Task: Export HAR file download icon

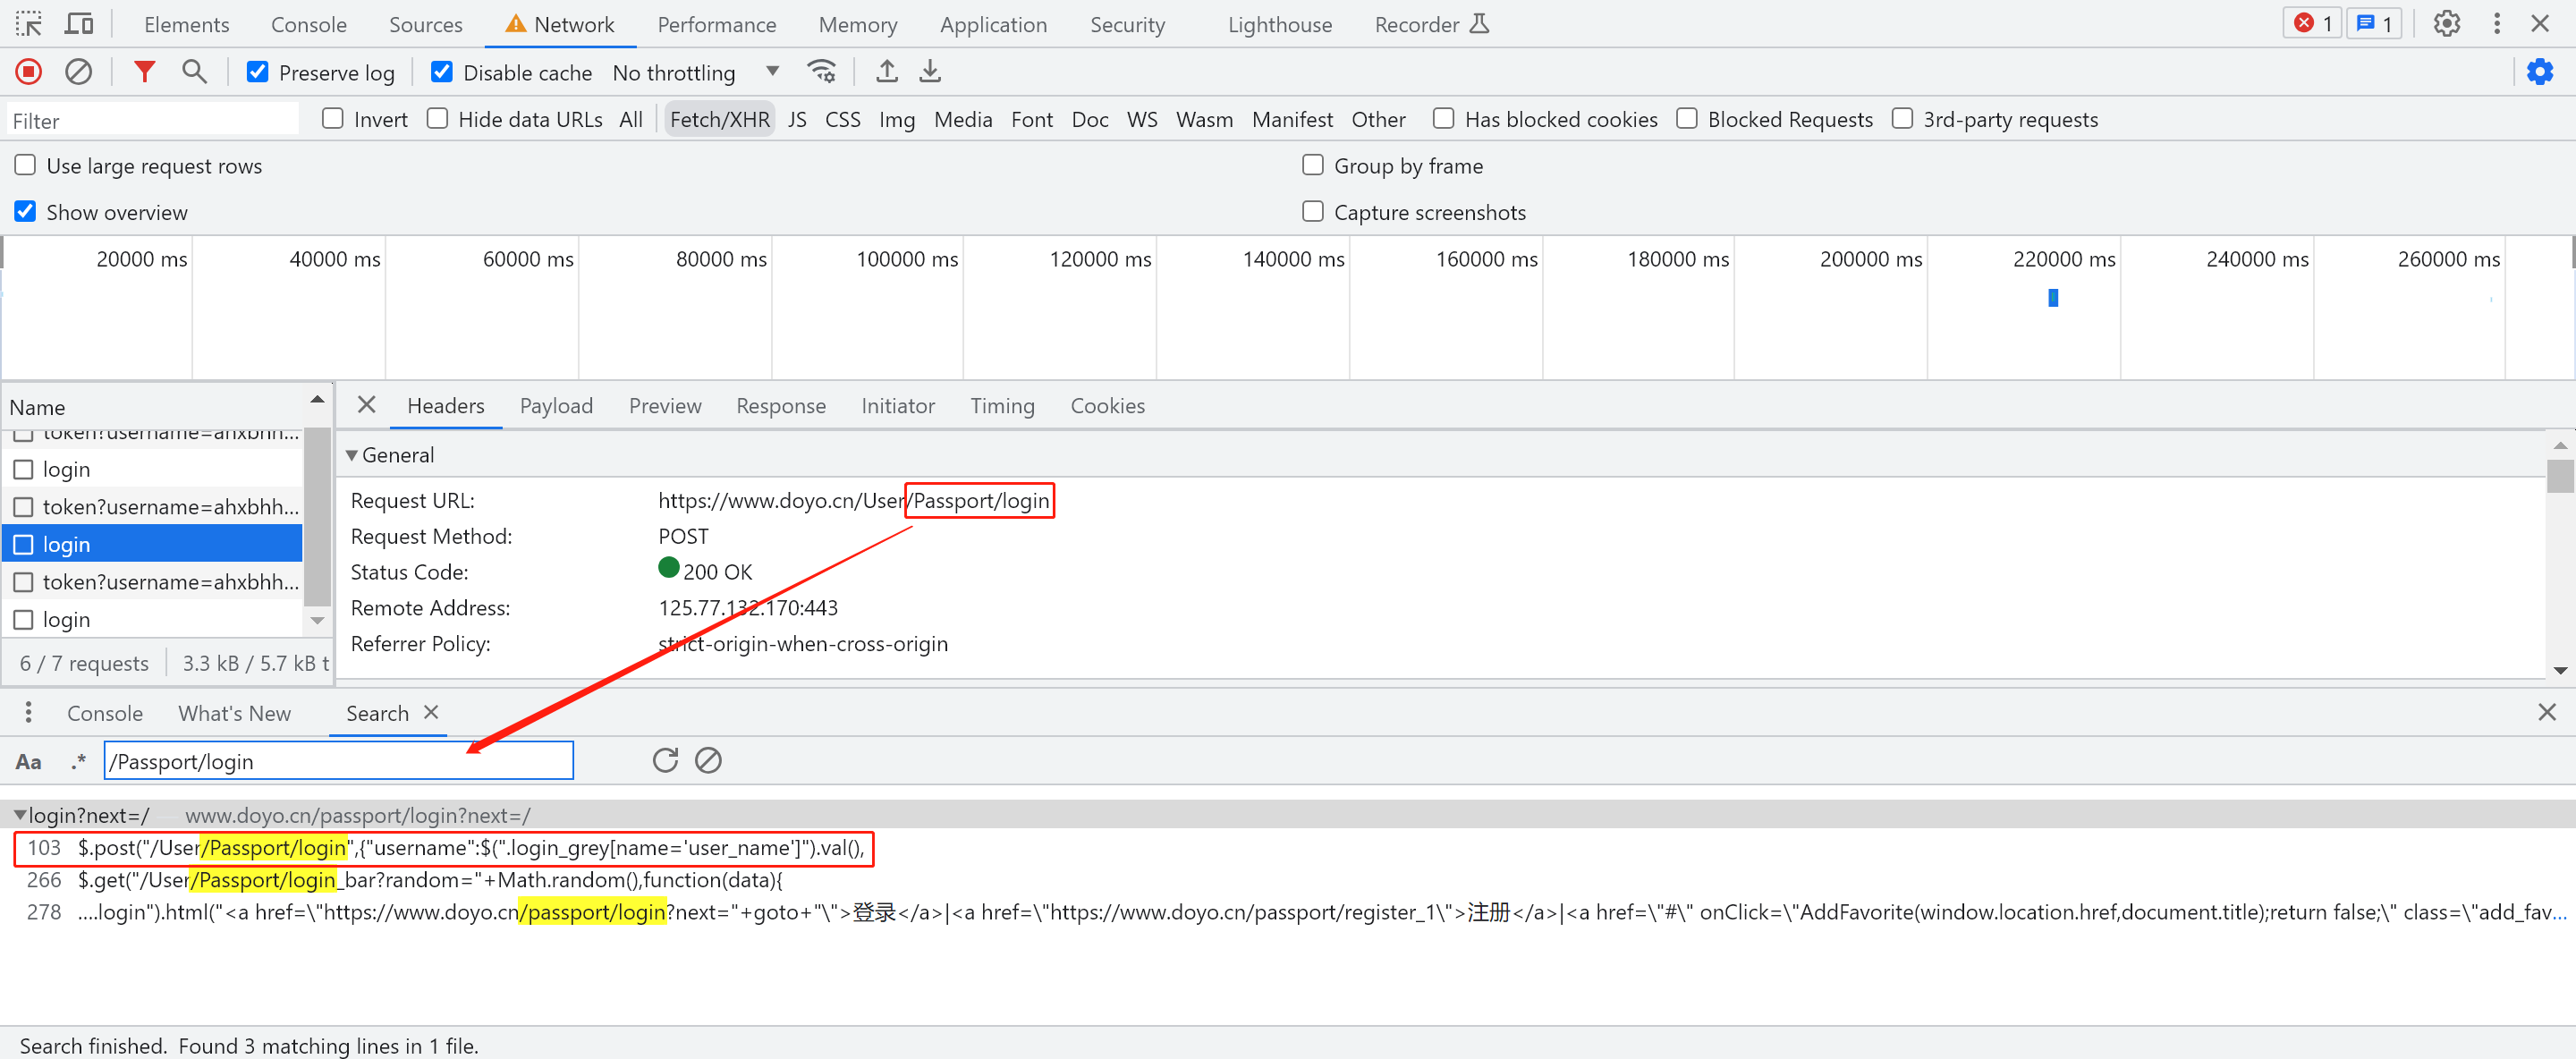Action: click(930, 72)
